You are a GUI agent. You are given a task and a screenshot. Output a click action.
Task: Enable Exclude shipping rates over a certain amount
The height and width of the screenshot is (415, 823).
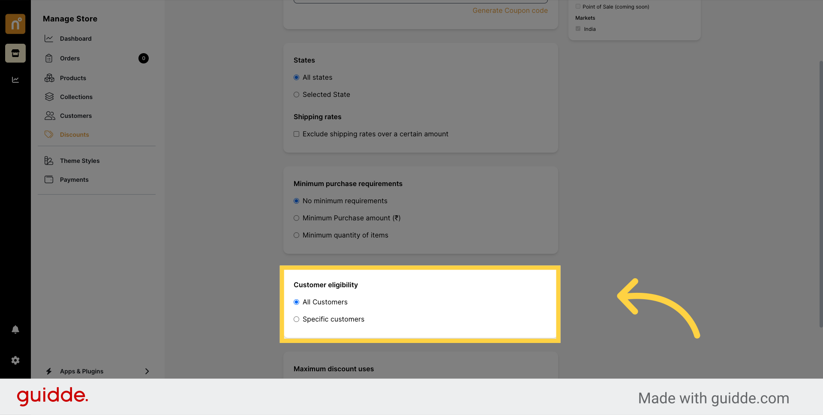tap(296, 134)
